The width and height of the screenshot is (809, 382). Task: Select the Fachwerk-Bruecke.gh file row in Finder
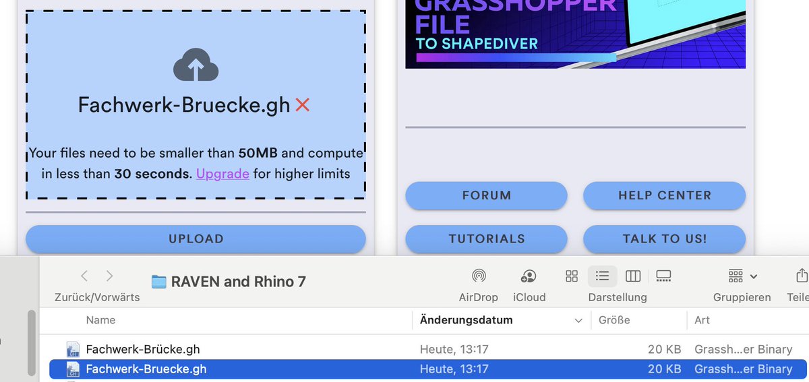(x=428, y=369)
